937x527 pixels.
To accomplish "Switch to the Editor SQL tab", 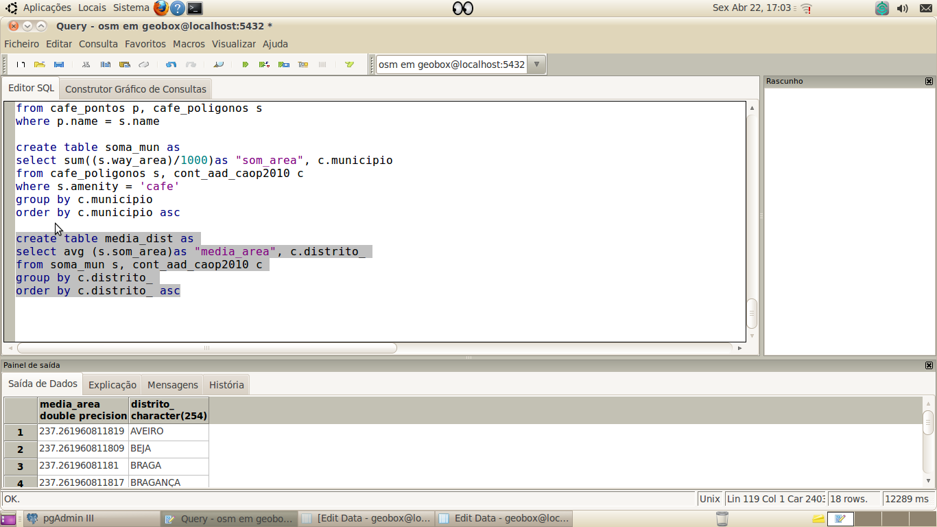I will point(31,88).
